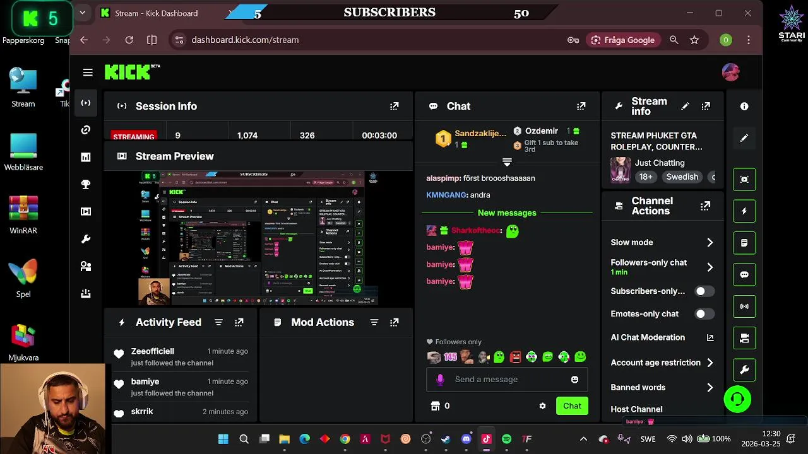Filter the Mod Actions list

tap(374, 322)
